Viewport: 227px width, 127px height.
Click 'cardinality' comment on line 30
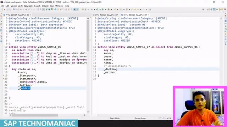pyautogui.click(x=17, y=110)
